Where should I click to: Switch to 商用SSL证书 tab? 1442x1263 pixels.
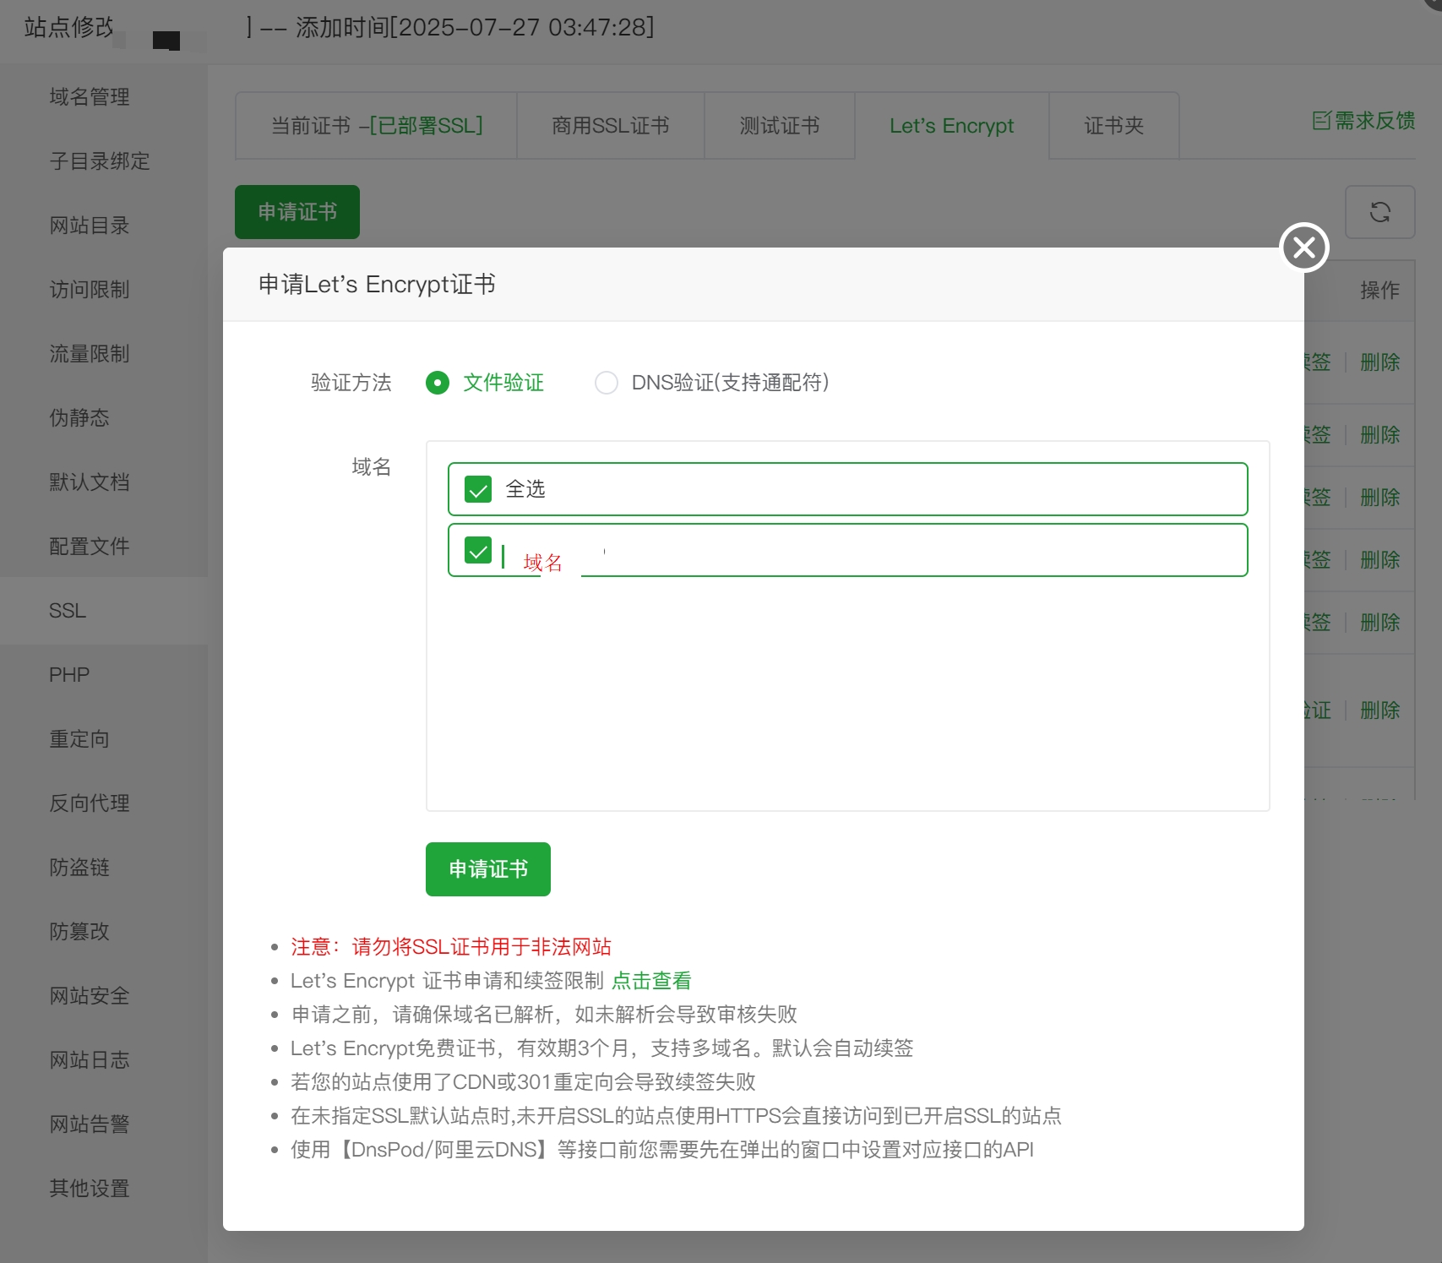[x=611, y=126]
